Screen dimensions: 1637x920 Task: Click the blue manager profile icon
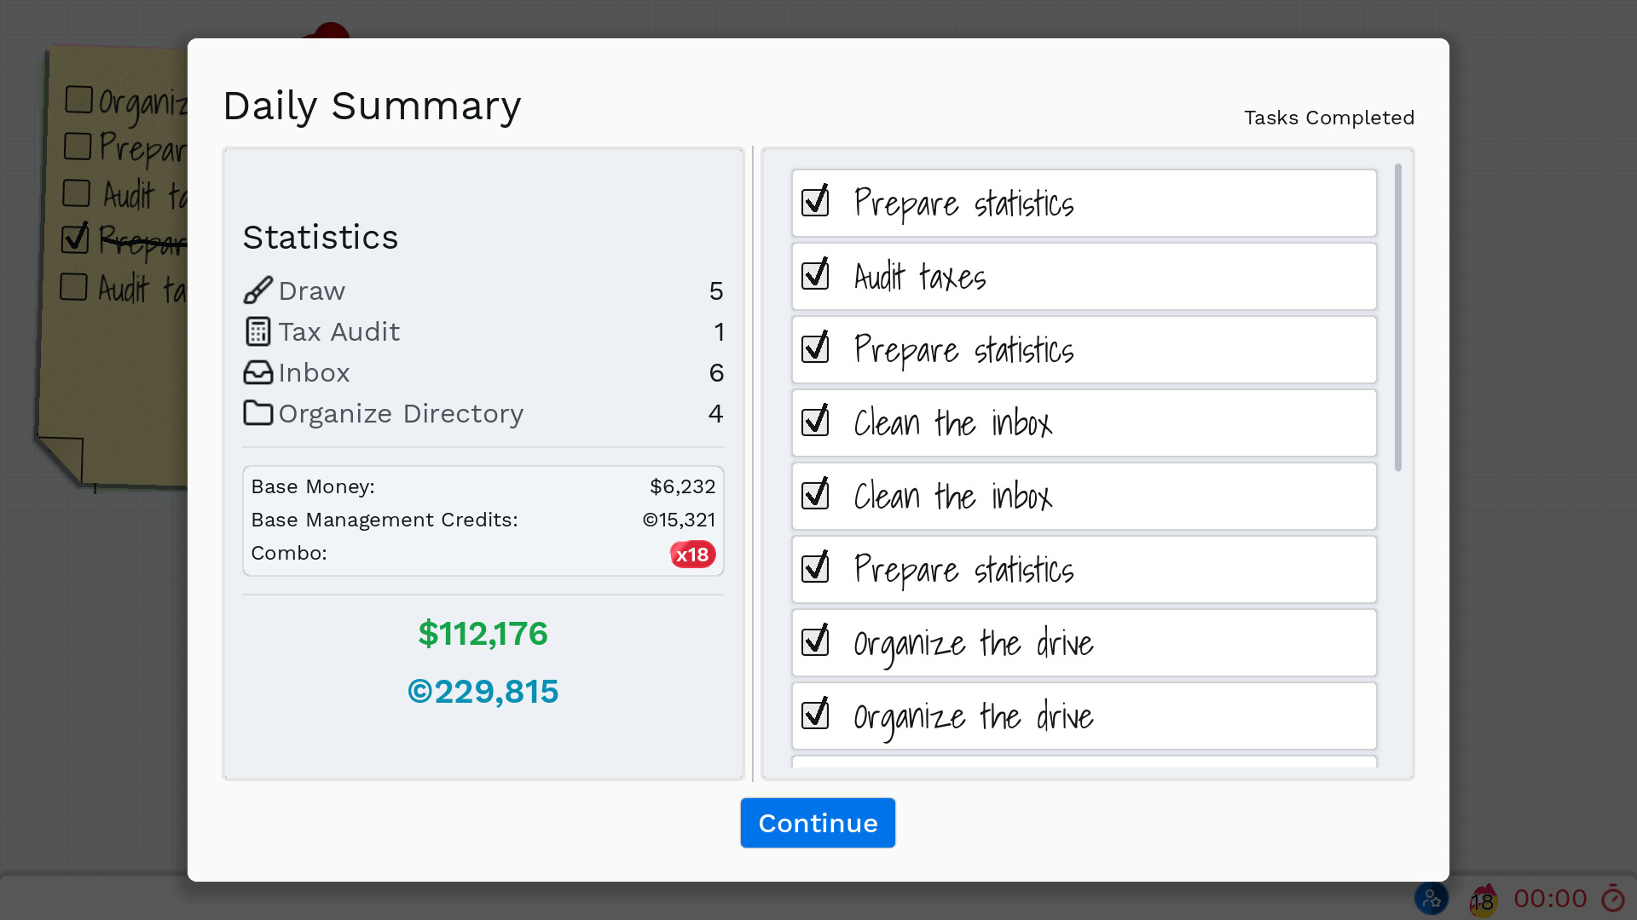point(1432,898)
